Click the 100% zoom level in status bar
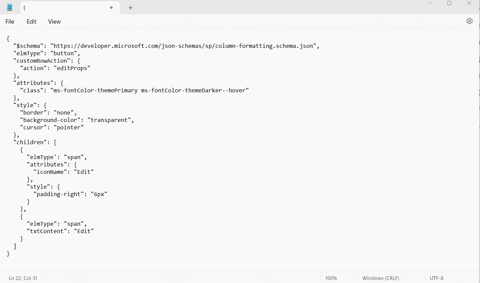Image resolution: width=480 pixels, height=283 pixels. (331, 278)
